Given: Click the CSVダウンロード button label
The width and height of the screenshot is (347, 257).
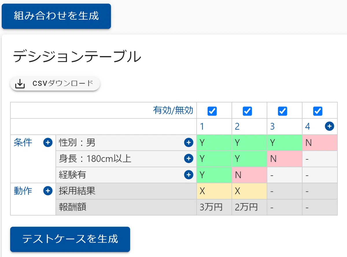Looking at the screenshot, I should point(63,84).
